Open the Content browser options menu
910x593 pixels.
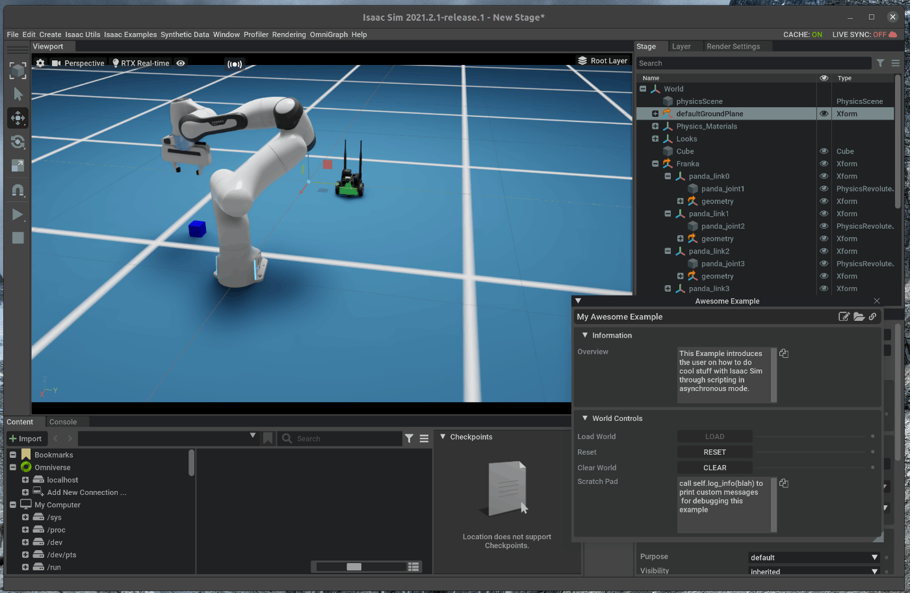[x=424, y=438]
